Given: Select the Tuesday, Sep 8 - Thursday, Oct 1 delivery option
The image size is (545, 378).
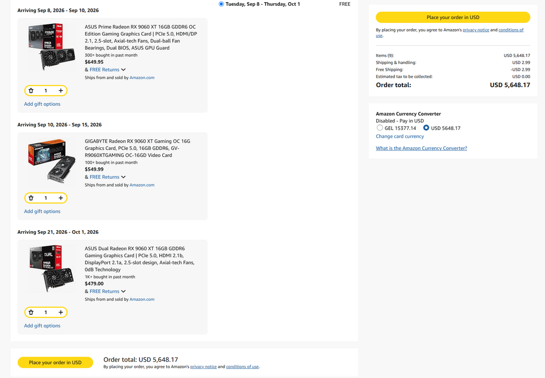Looking at the screenshot, I should click(221, 4).
